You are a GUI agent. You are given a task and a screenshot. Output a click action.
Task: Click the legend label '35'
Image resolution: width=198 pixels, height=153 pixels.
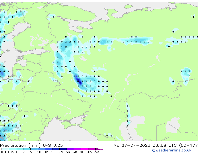pyautogui.click(x=75, y=152)
